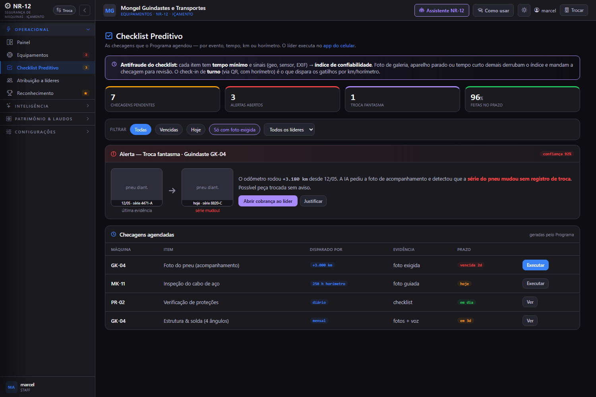
Task: Select the Vencidas filter chip
Action: (x=169, y=129)
